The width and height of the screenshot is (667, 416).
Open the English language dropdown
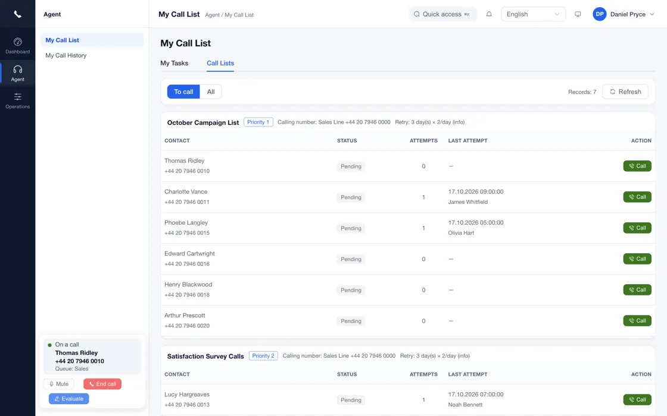coord(533,14)
